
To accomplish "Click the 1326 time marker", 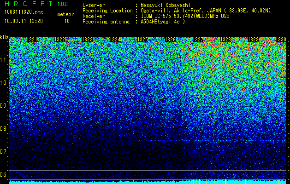I will coord(170,40).
